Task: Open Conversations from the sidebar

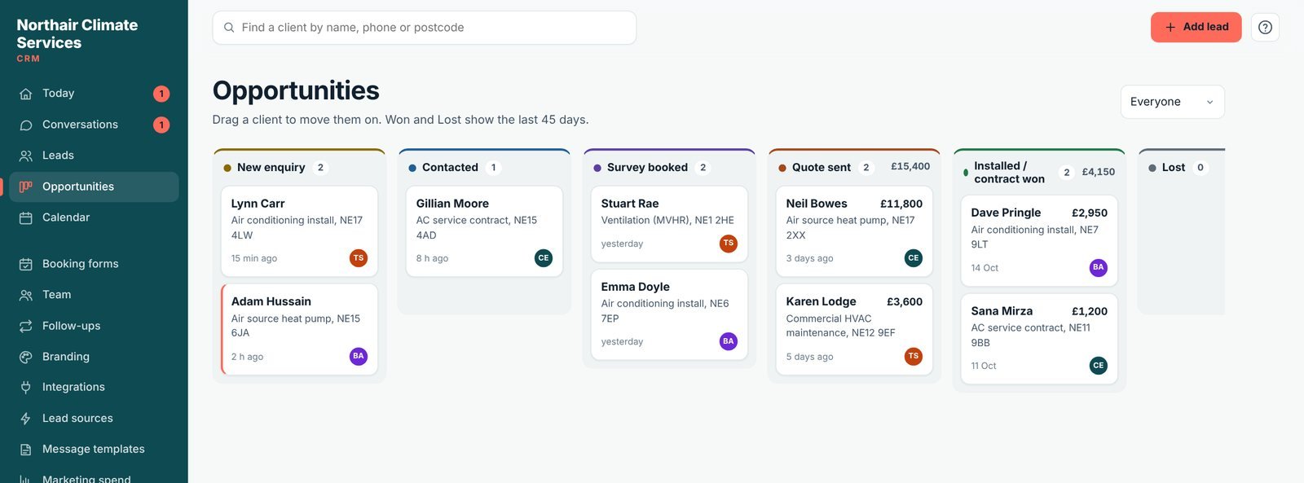Action: click(x=94, y=125)
